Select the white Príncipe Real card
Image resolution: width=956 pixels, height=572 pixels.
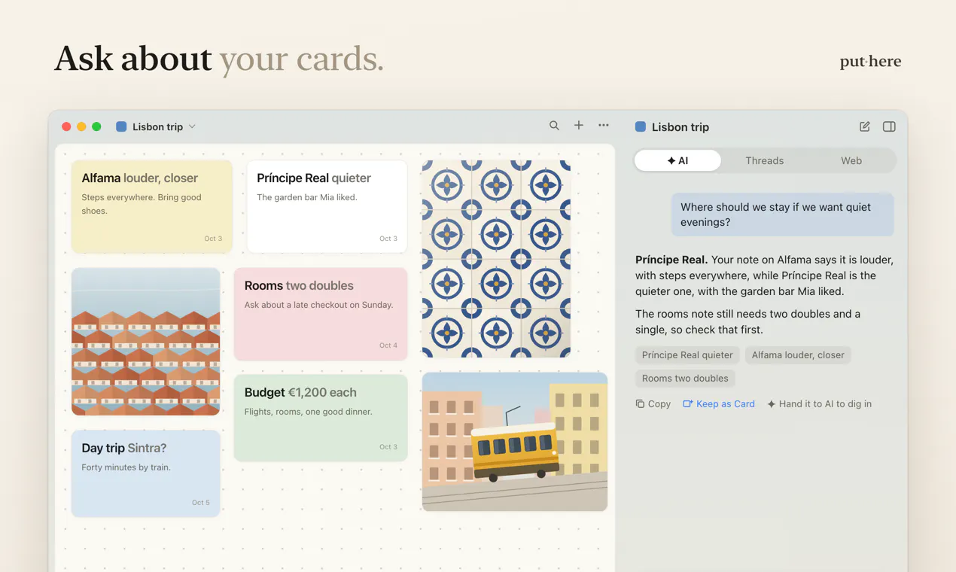[327, 206]
